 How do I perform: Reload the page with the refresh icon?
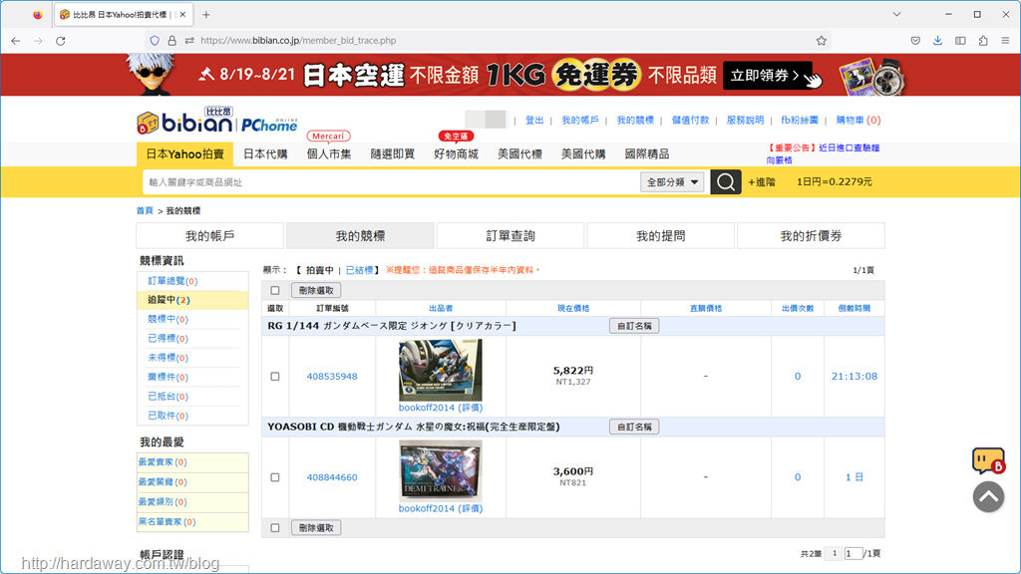61,40
